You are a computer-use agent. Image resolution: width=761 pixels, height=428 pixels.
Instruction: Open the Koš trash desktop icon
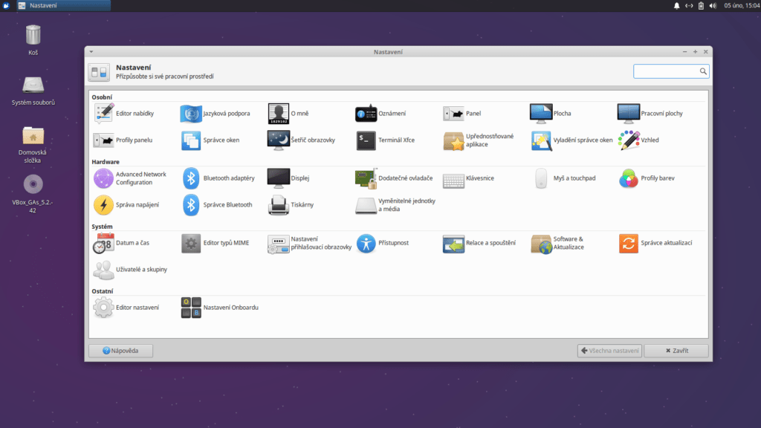(33, 40)
